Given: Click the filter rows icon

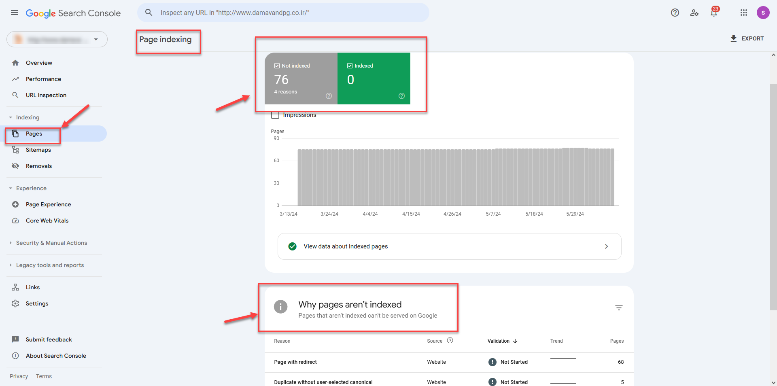Looking at the screenshot, I should click(x=619, y=308).
